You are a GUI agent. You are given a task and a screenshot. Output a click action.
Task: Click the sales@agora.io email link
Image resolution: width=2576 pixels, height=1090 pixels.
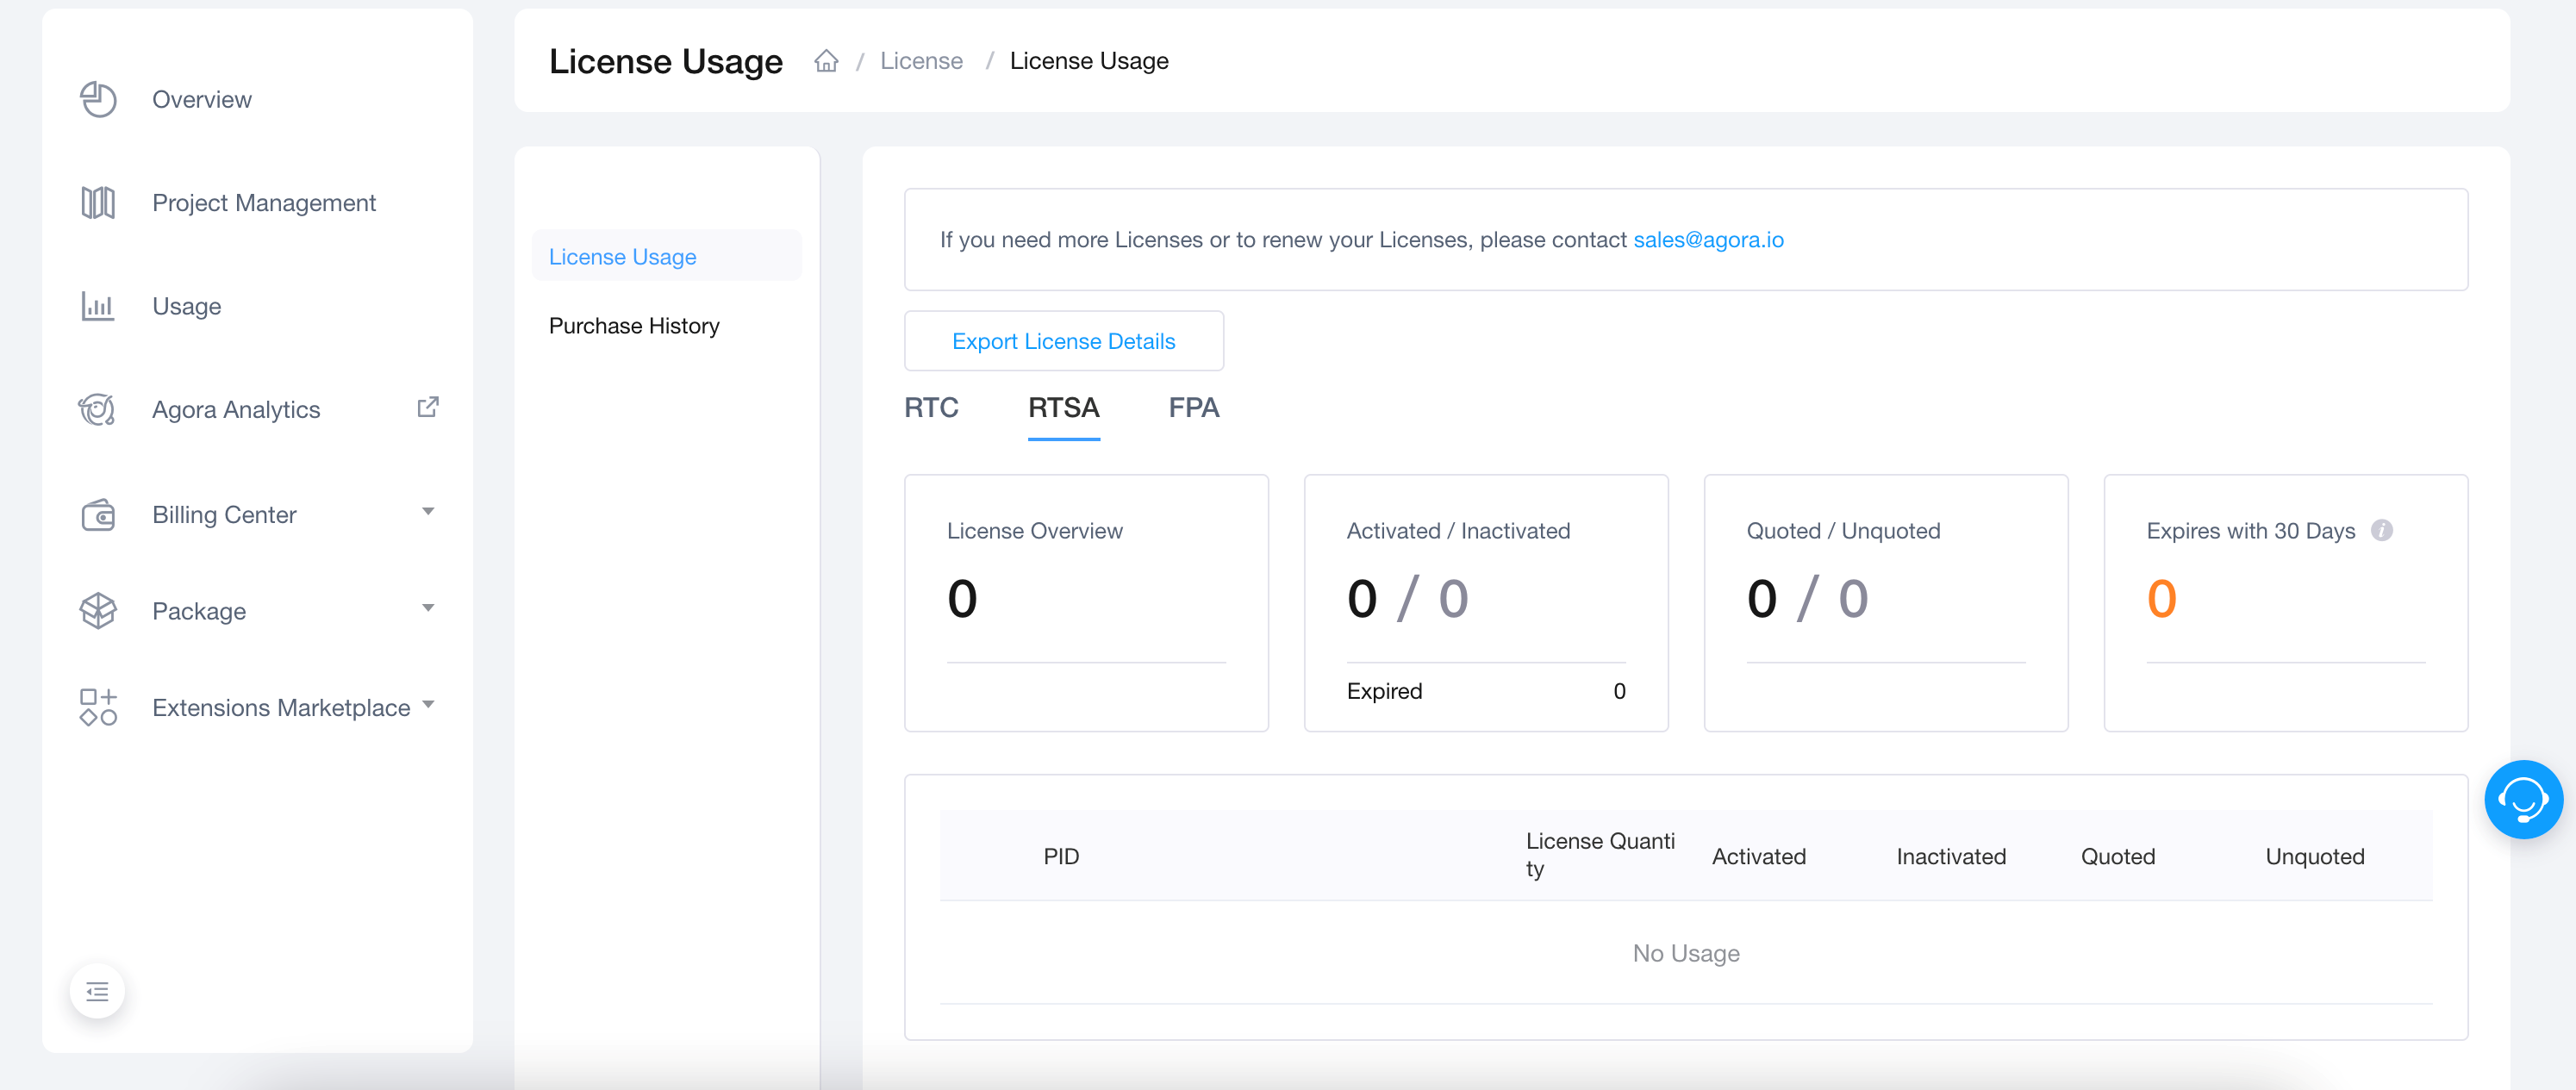click(1708, 240)
